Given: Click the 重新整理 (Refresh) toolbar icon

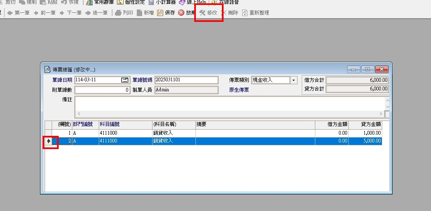Looking at the screenshot, I should click(245, 13).
